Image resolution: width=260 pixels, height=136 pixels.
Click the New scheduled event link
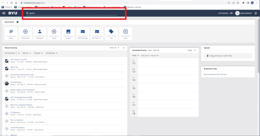150,50
